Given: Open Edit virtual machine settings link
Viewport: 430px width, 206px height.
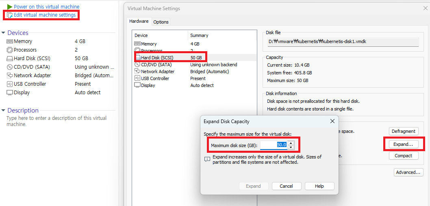Looking at the screenshot, I should 45,15.
